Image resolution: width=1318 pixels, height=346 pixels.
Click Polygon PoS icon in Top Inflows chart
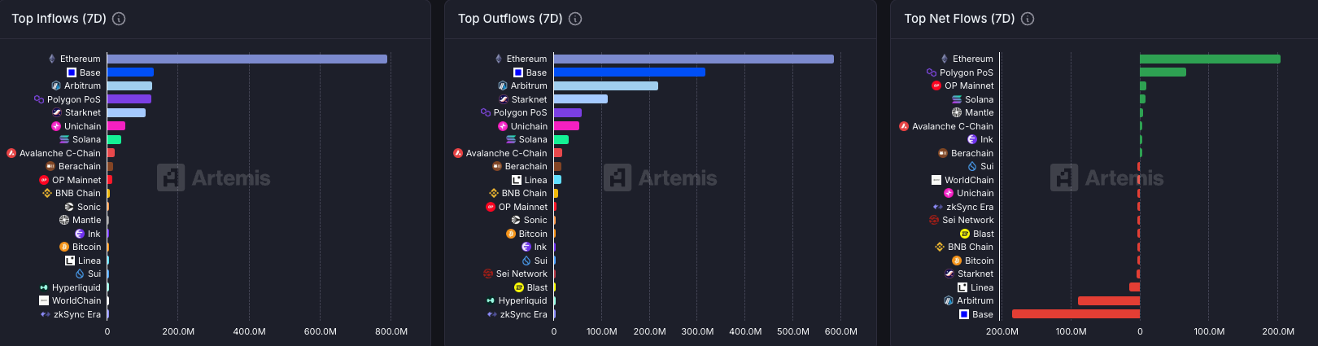(x=39, y=99)
